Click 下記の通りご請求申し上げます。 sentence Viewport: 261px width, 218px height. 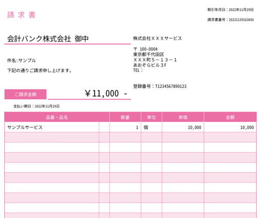[40, 70]
